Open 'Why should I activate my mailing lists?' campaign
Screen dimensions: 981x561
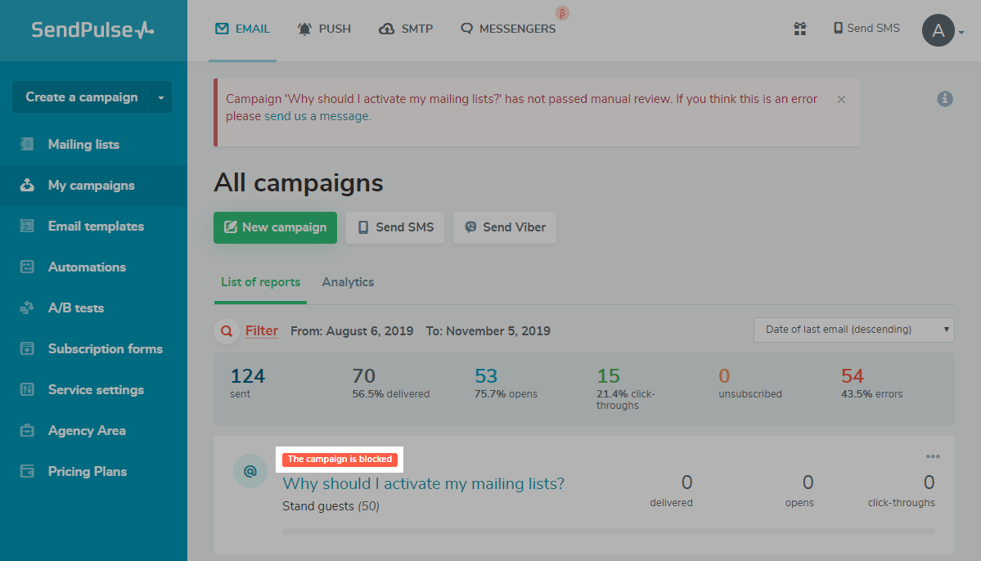pyautogui.click(x=423, y=483)
